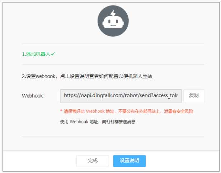Click the robot avatar icon
The image size is (221, 173).
pos(113,21)
